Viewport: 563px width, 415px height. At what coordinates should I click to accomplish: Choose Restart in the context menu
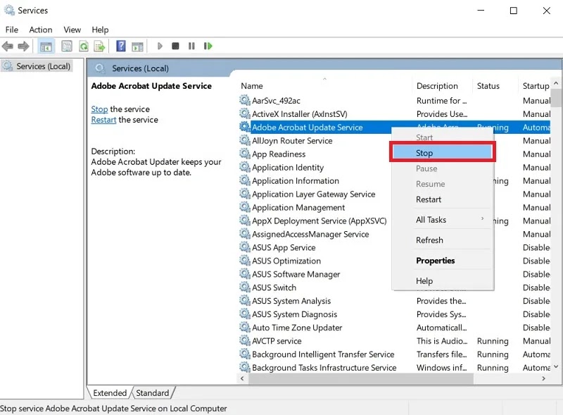(443, 199)
